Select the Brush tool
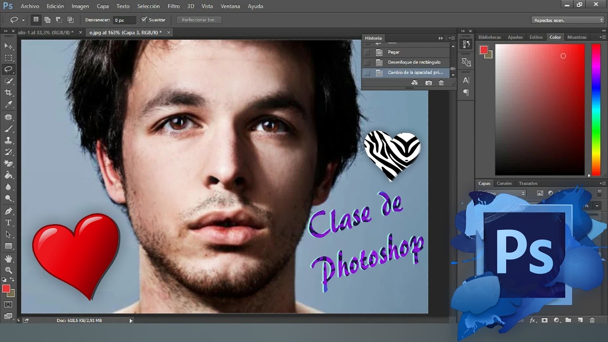Screen dimensions: 608x342 click(9, 129)
